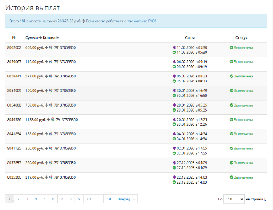Image resolution: width=273 pixels, height=210 pixels.
Task: Go to page 2 of payouts
Action: point(18,199)
